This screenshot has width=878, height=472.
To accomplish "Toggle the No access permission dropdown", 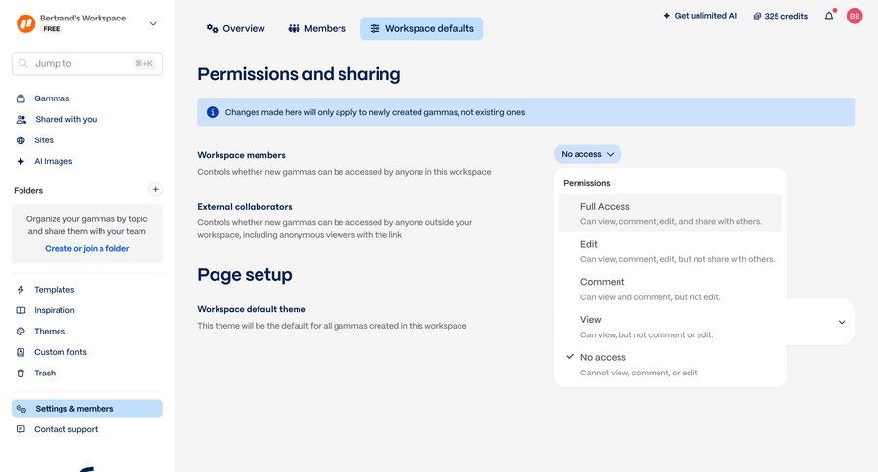I will coord(587,154).
